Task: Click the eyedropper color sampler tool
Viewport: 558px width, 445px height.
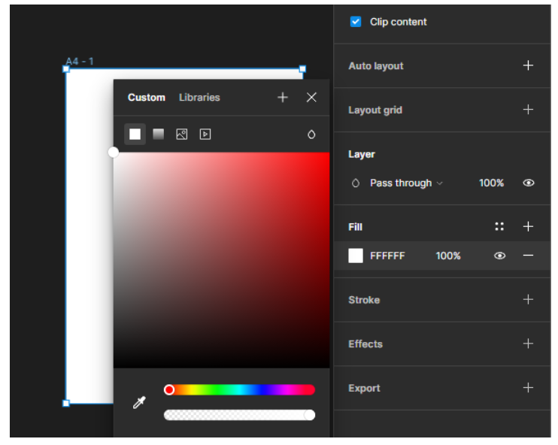Action: point(139,403)
